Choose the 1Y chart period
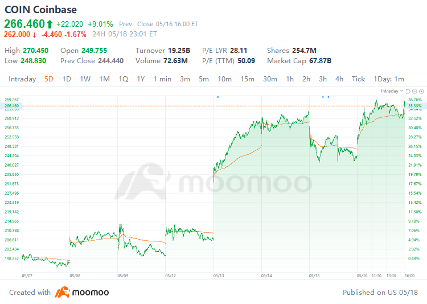This screenshot has width=427, height=304. pyautogui.click(x=141, y=79)
